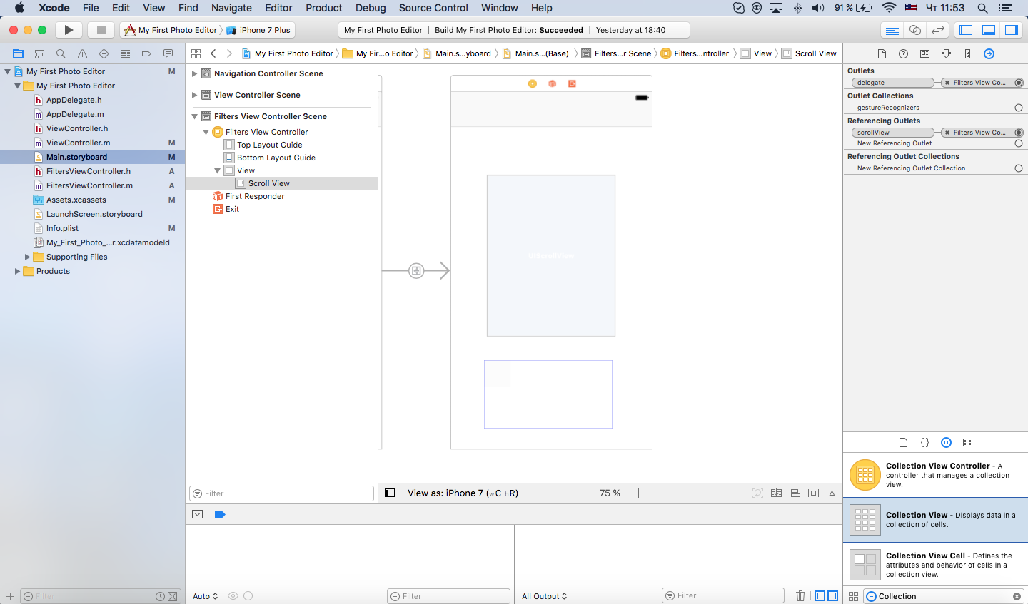Switch to the version editor
This screenshot has width=1028, height=604.
pos(937,30)
